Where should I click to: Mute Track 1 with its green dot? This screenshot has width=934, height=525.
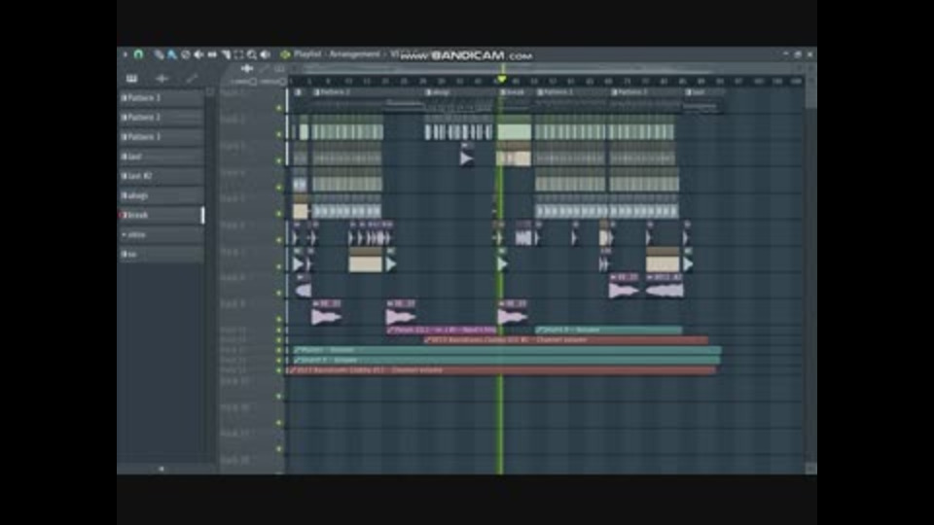[279, 108]
